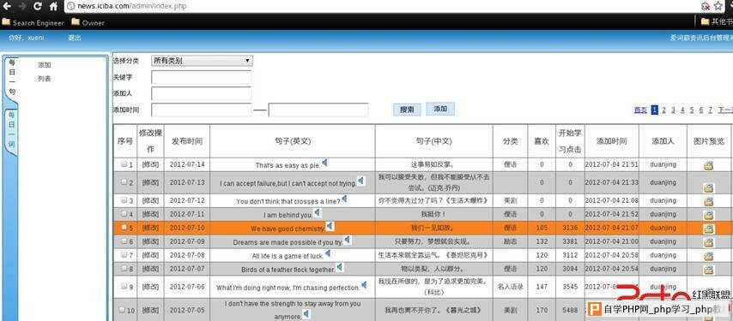Click the 添加 button beside search
Screen dimensions: 733x321
tap(440, 109)
